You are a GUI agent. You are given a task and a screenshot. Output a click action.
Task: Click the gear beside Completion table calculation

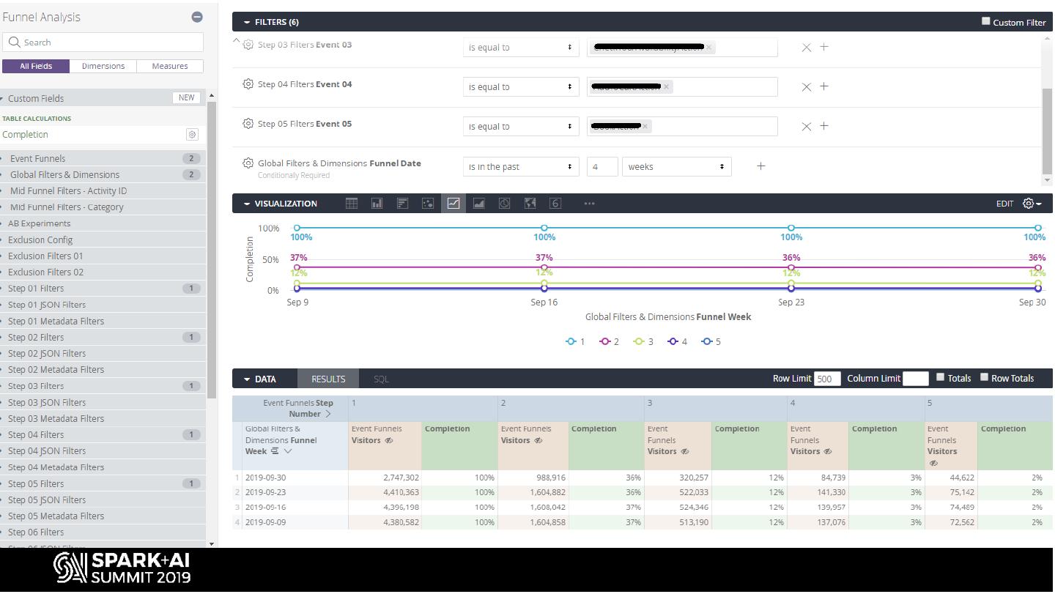[192, 135]
